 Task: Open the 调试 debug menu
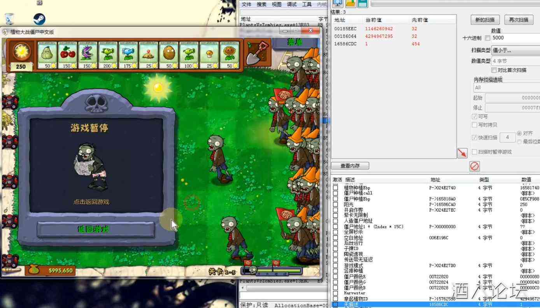(291, 4)
